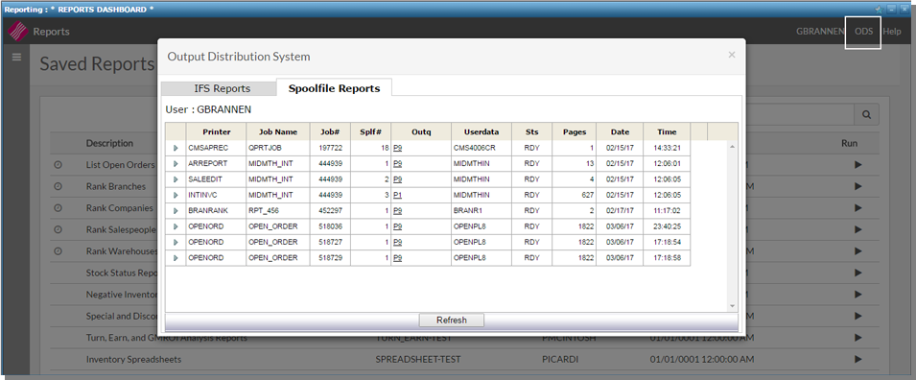Click the GBRANNEN user menu
The image size is (916, 380).
pos(820,32)
